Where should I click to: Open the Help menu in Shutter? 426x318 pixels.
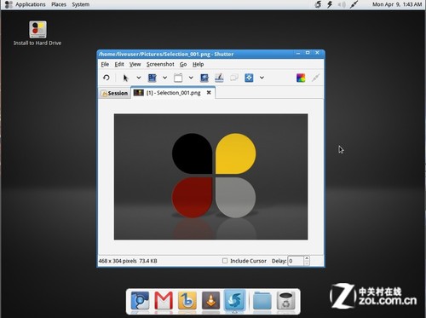199,64
